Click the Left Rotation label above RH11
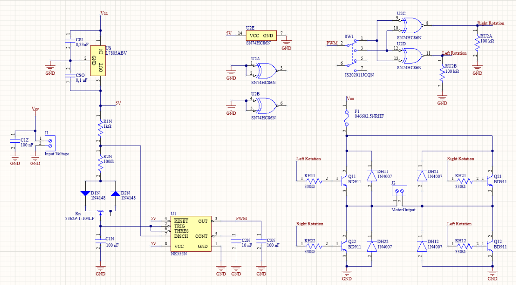518x286 pixels. point(309,159)
